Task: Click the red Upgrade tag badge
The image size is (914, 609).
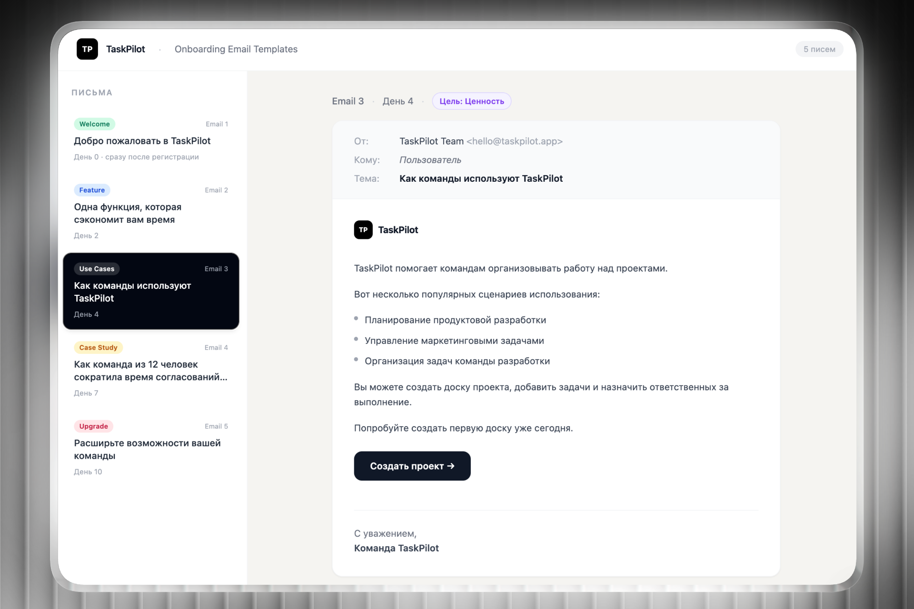Action: coord(93,426)
